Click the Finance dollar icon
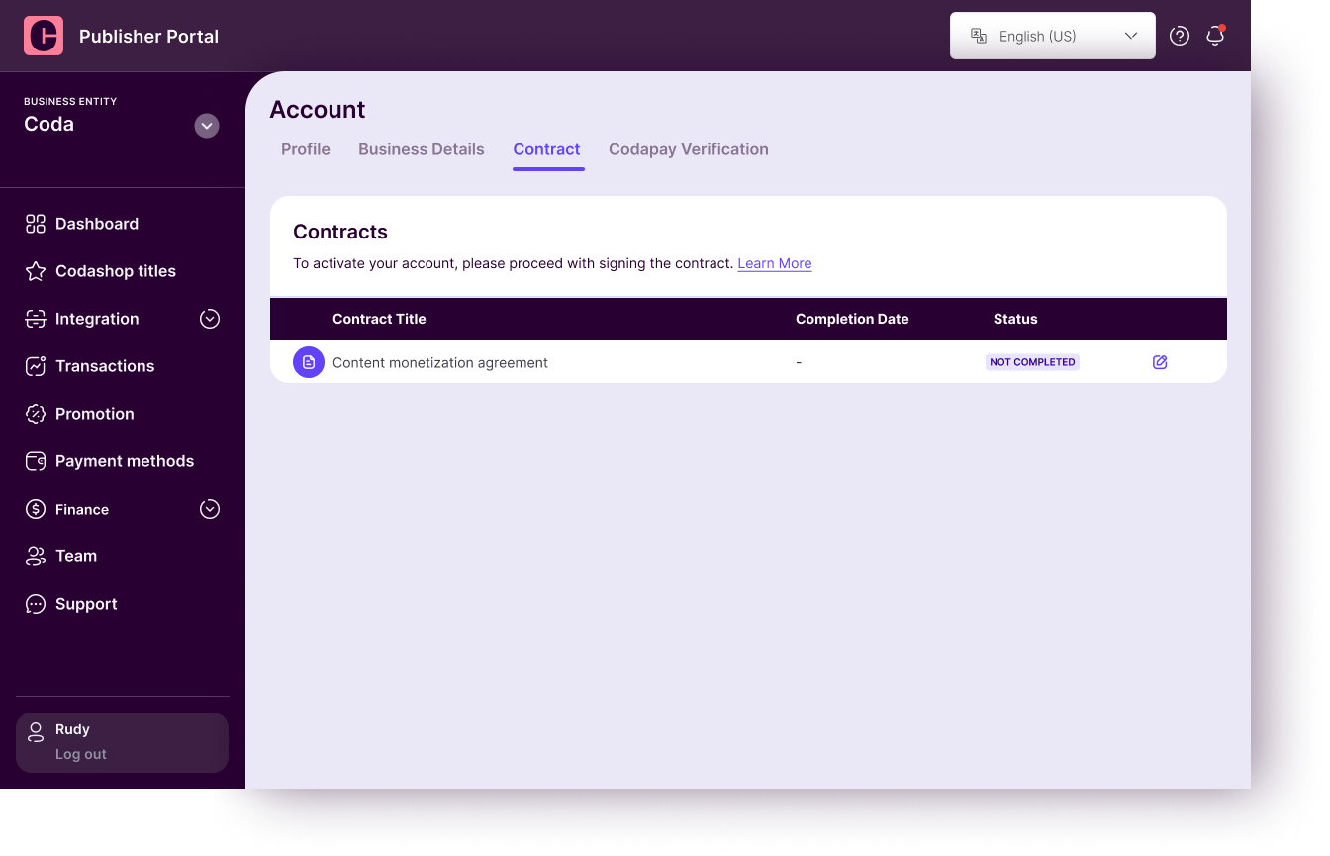This screenshot has width=1330, height=856. [x=36, y=509]
